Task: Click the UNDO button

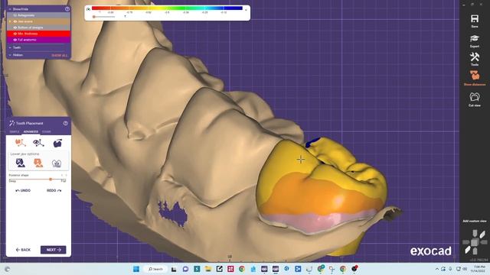Action: click(23, 190)
